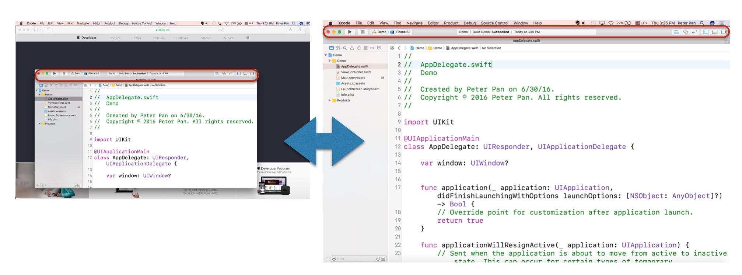Open No Selection jump bar menu in full-screen Xcode
The width and height of the screenshot is (742, 275).
click(491, 48)
